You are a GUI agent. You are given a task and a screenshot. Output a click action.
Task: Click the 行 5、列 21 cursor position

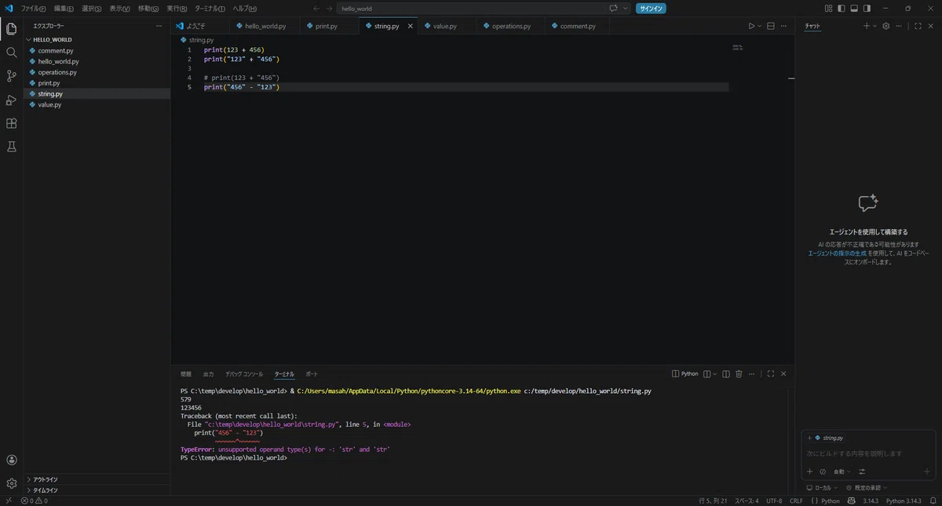[713, 501]
